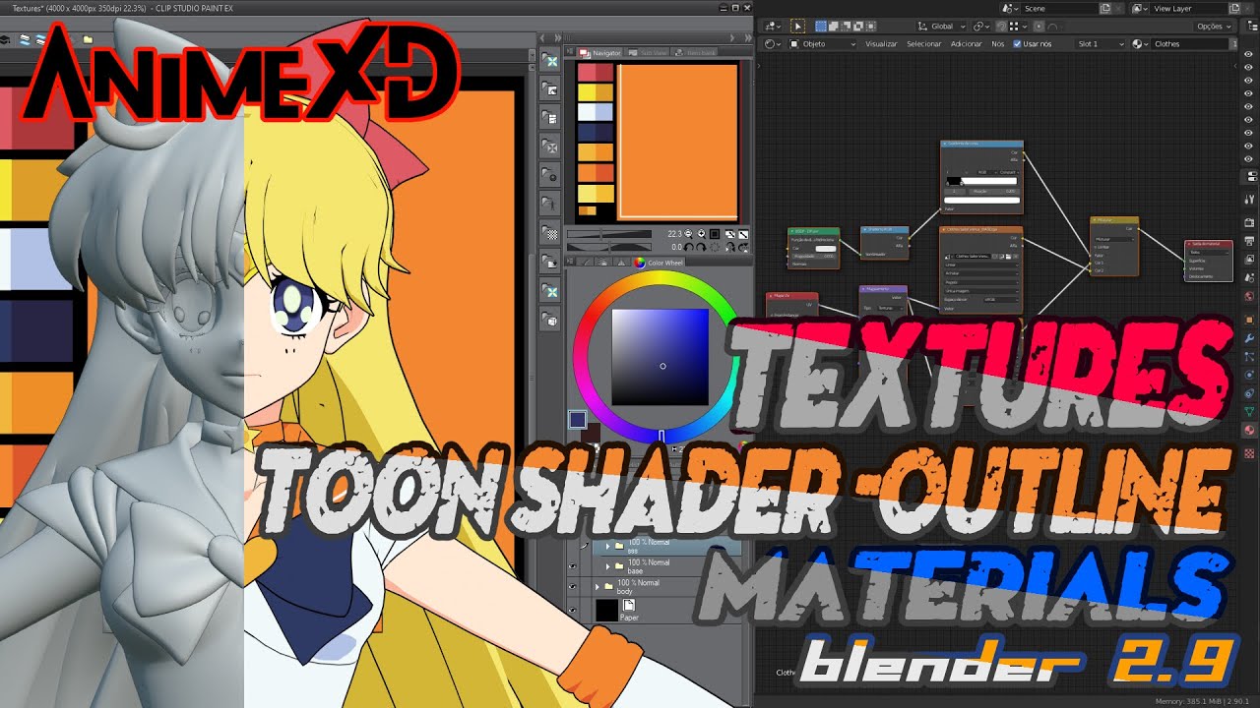The height and width of the screenshot is (708, 1260).
Task: Adjust the Navigator rotation slider
Action: click(609, 247)
